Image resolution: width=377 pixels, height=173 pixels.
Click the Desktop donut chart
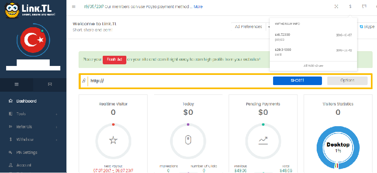tap(338, 148)
